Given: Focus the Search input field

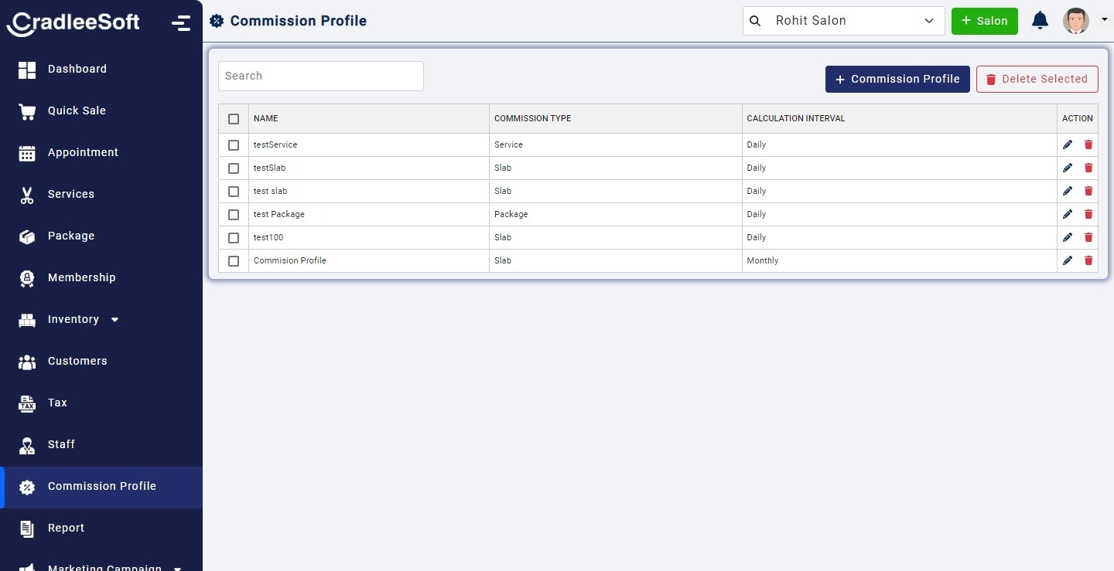Looking at the screenshot, I should tap(321, 76).
